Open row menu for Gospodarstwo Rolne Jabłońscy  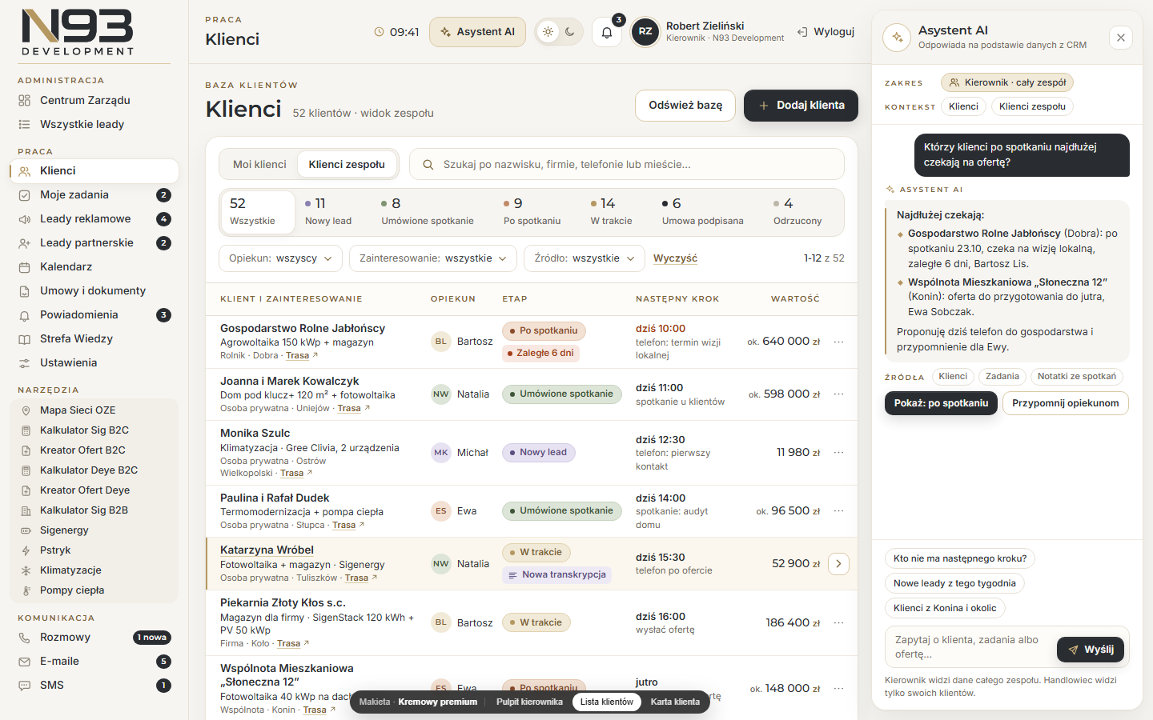[x=838, y=342]
